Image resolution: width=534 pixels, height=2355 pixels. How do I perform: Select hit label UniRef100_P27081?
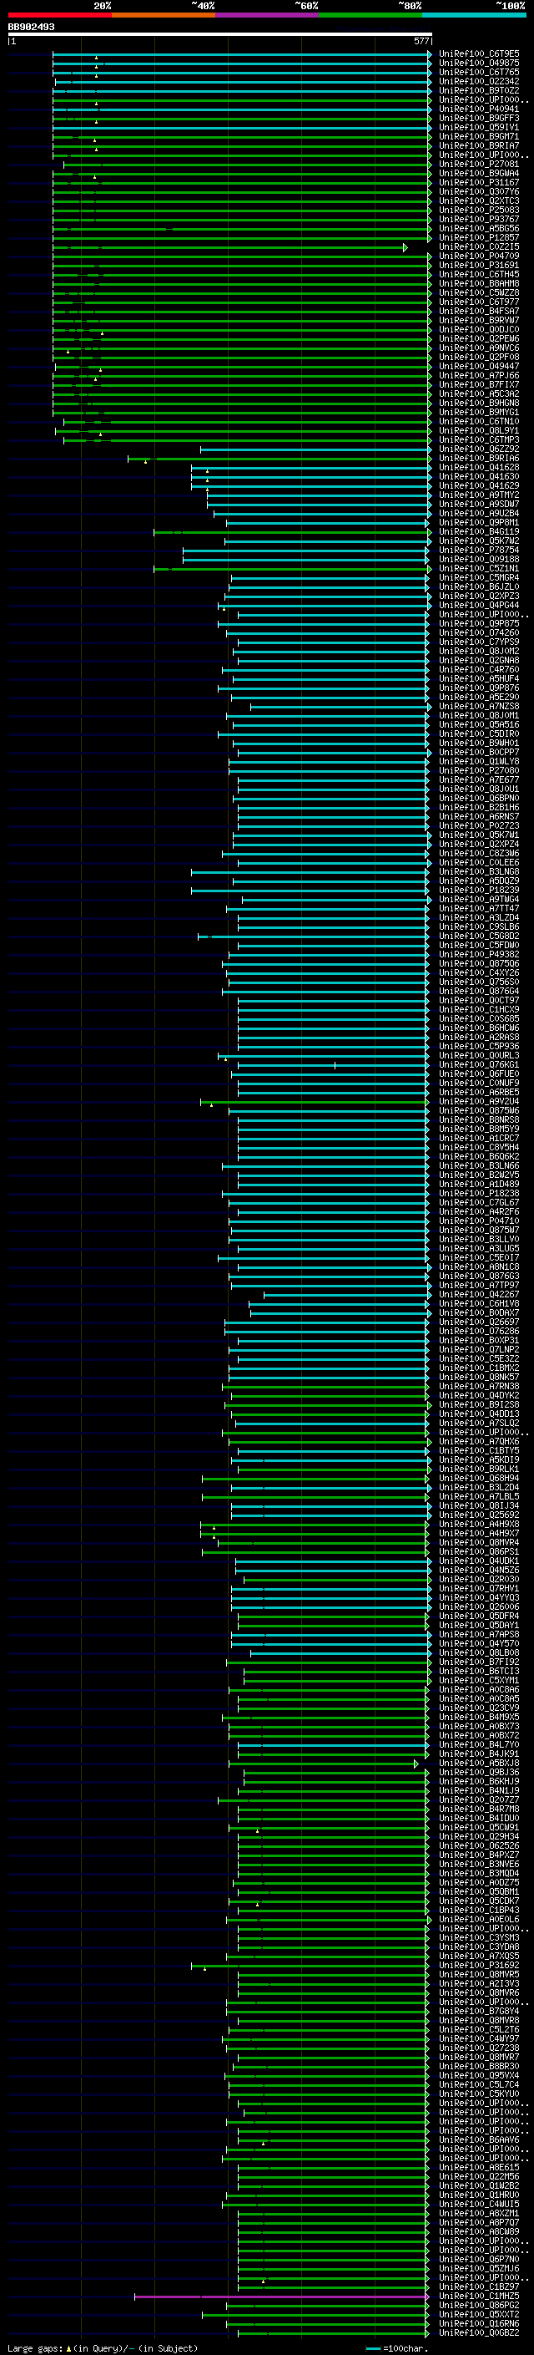coord(479,165)
